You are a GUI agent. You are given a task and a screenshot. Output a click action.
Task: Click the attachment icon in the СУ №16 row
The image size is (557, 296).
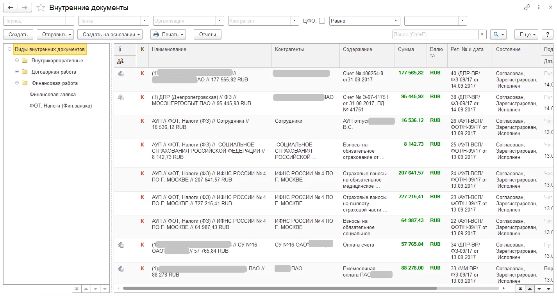pyautogui.click(x=121, y=245)
